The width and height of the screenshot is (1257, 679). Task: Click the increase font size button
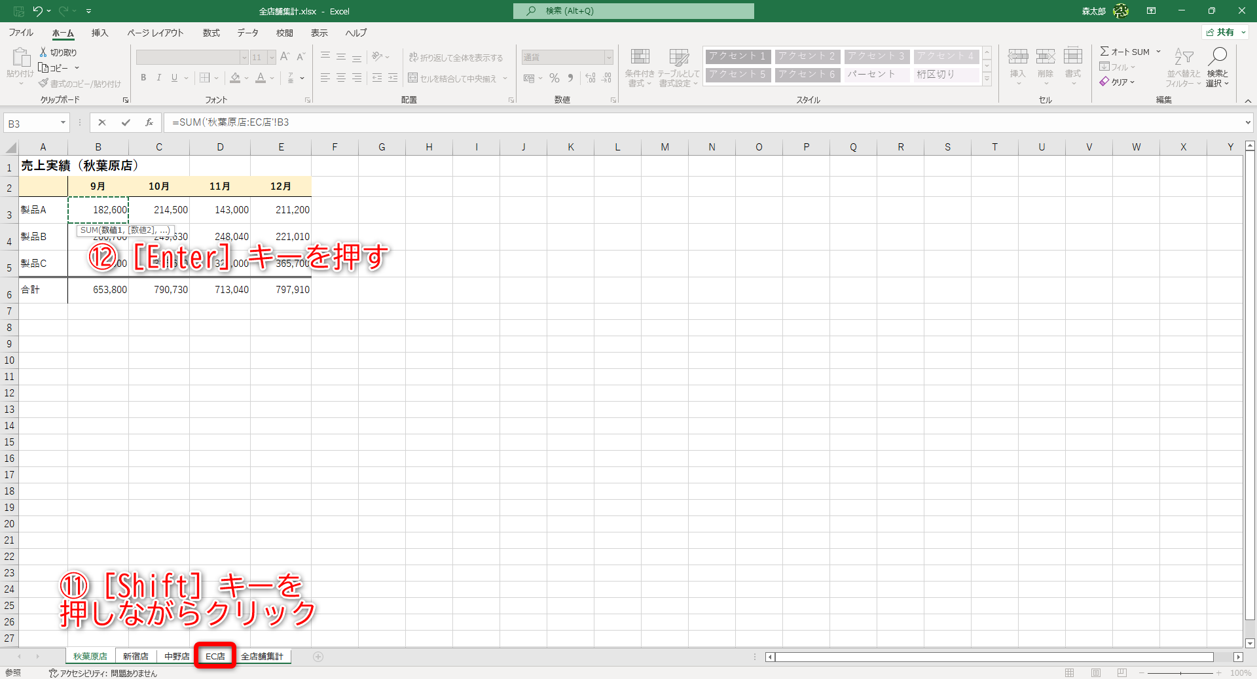(x=285, y=57)
